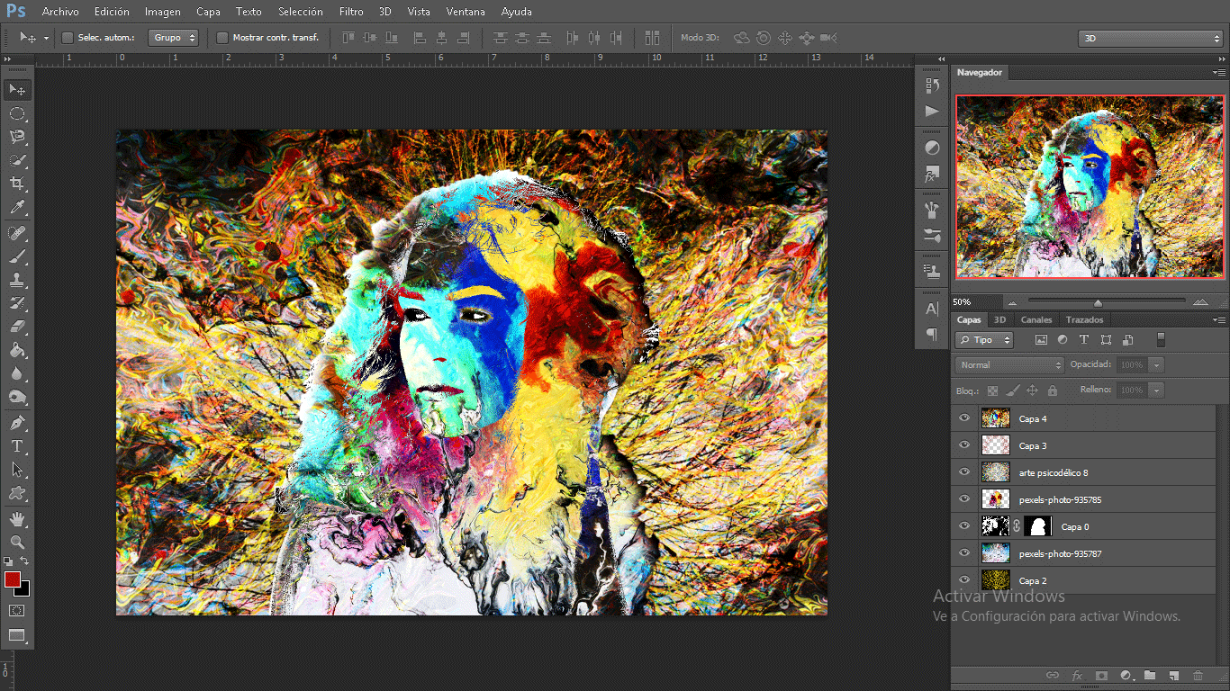The image size is (1230, 691).
Task: Click the foreground red color swatch
Action: 13,579
